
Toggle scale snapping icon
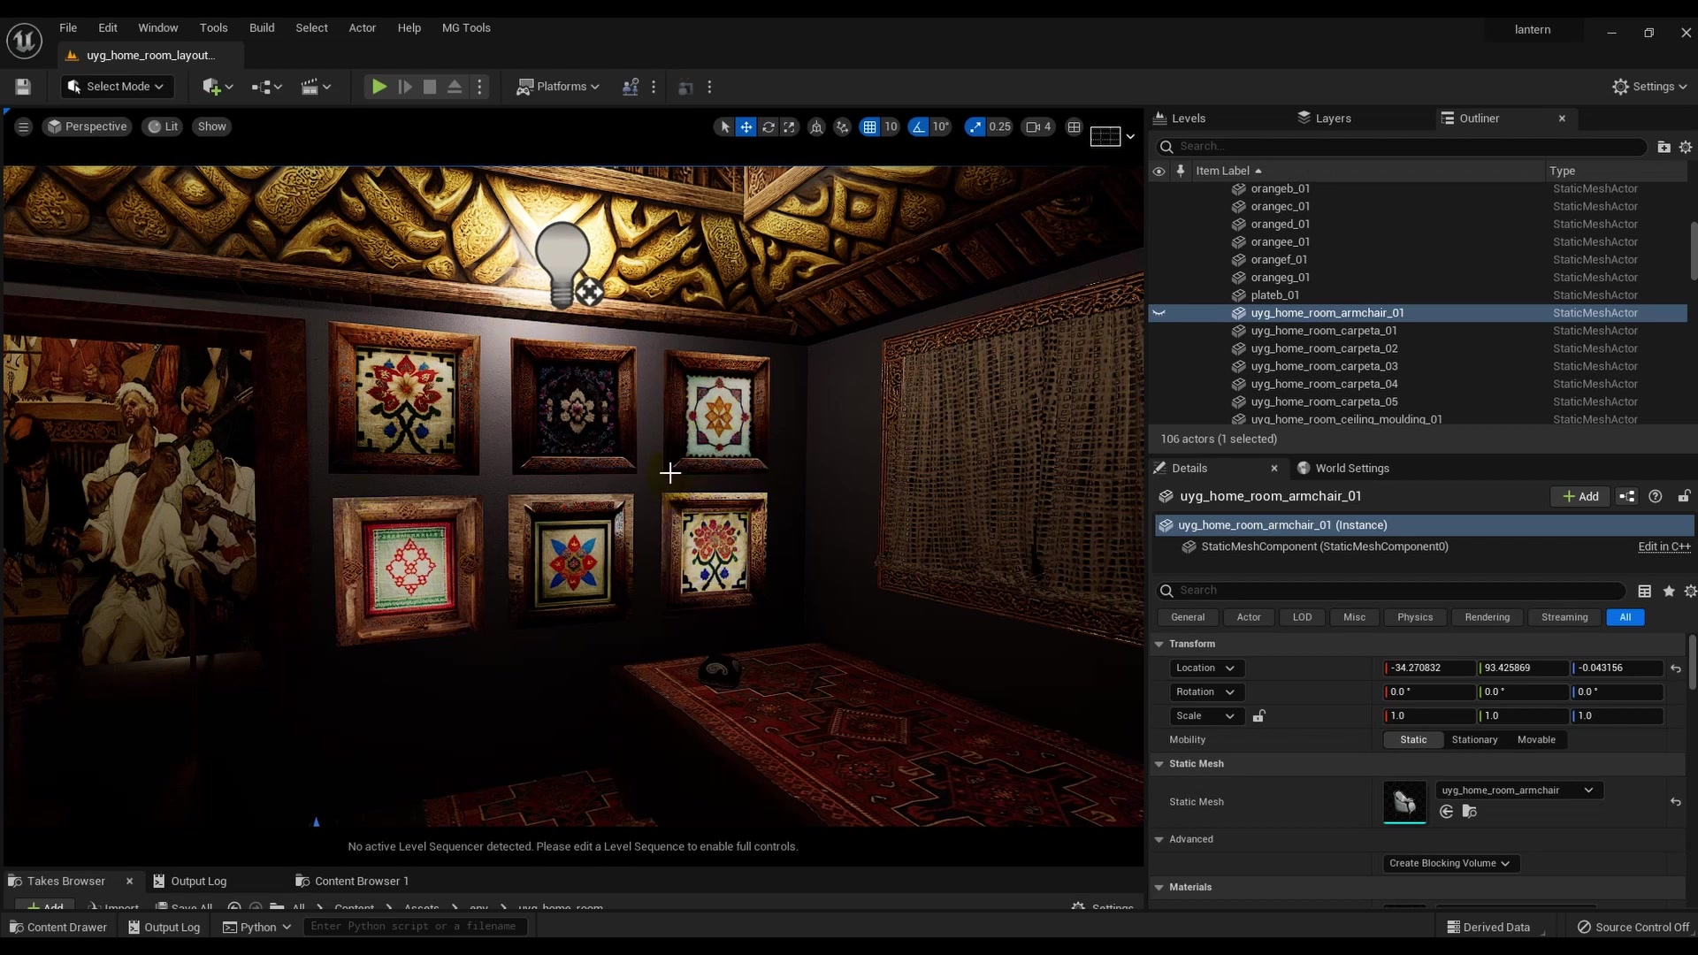pyautogui.click(x=975, y=126)
